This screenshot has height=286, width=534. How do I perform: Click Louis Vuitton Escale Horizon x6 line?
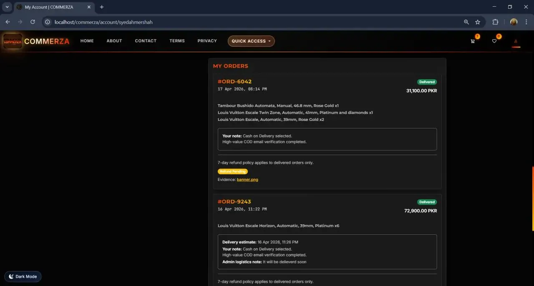pyautogui.click(x=278, y=226)
